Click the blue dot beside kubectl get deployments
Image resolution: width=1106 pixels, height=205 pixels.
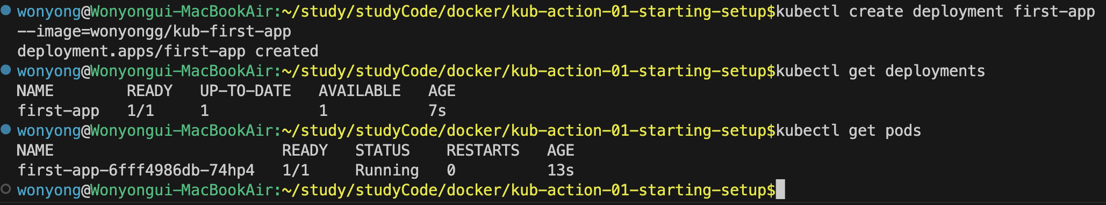coord(6,69)
